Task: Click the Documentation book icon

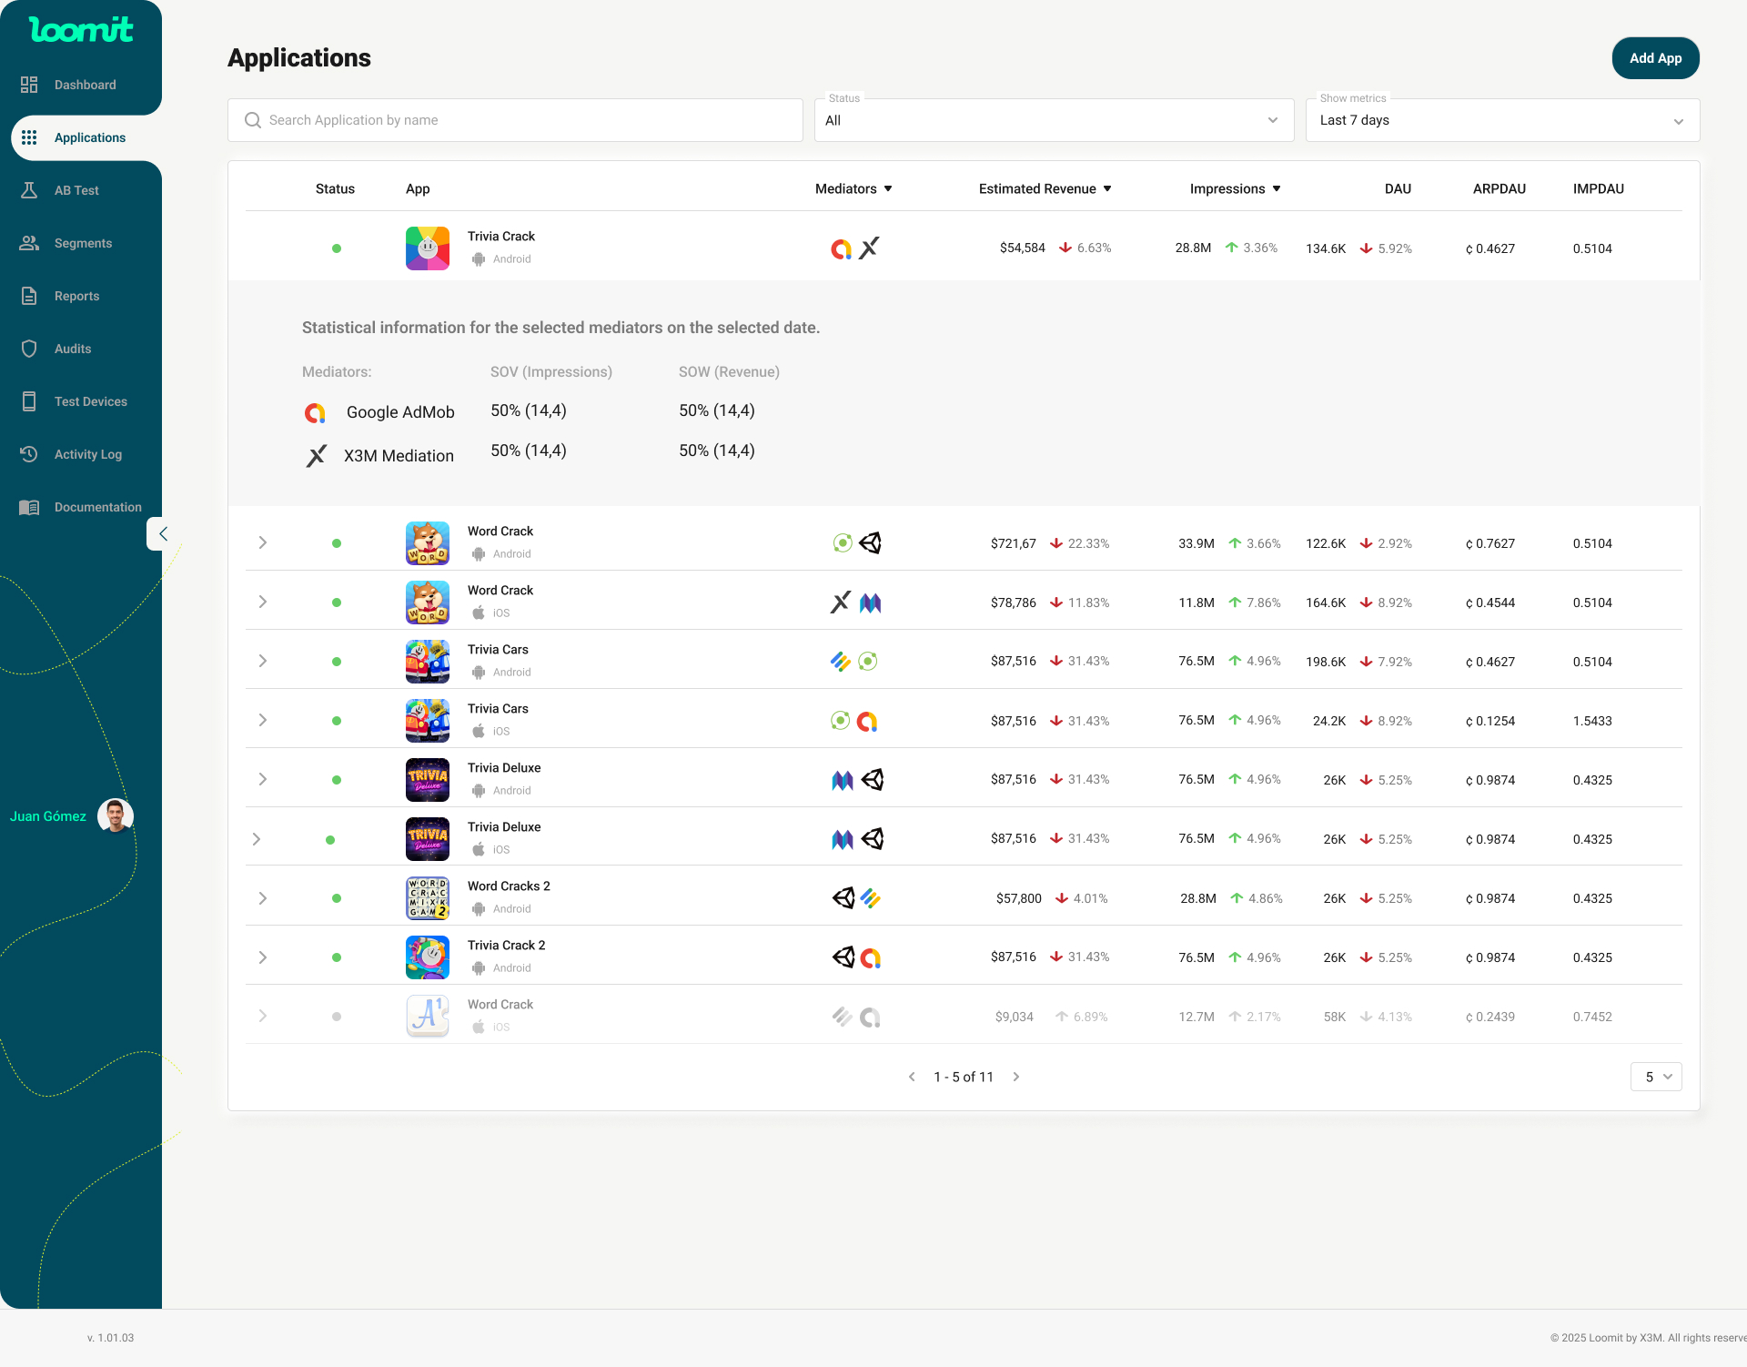Action: coord(29,507)
